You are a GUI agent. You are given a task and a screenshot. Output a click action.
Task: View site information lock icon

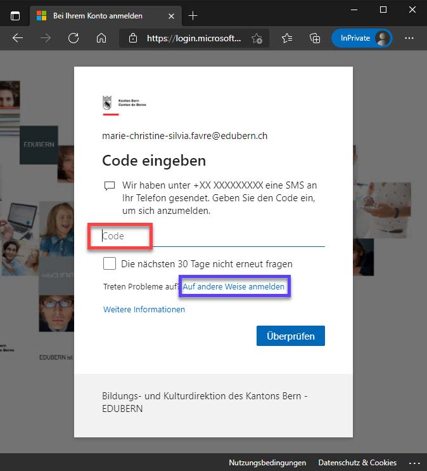coord(133,38)
